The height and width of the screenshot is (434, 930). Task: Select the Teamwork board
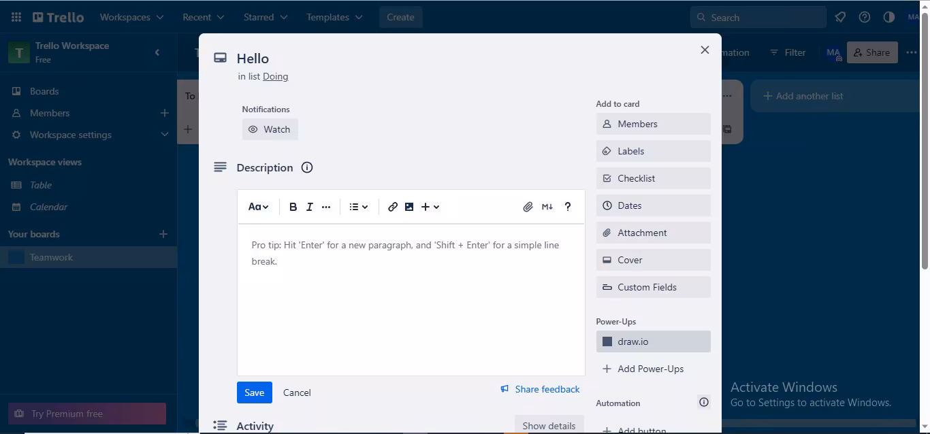[89, 257]
